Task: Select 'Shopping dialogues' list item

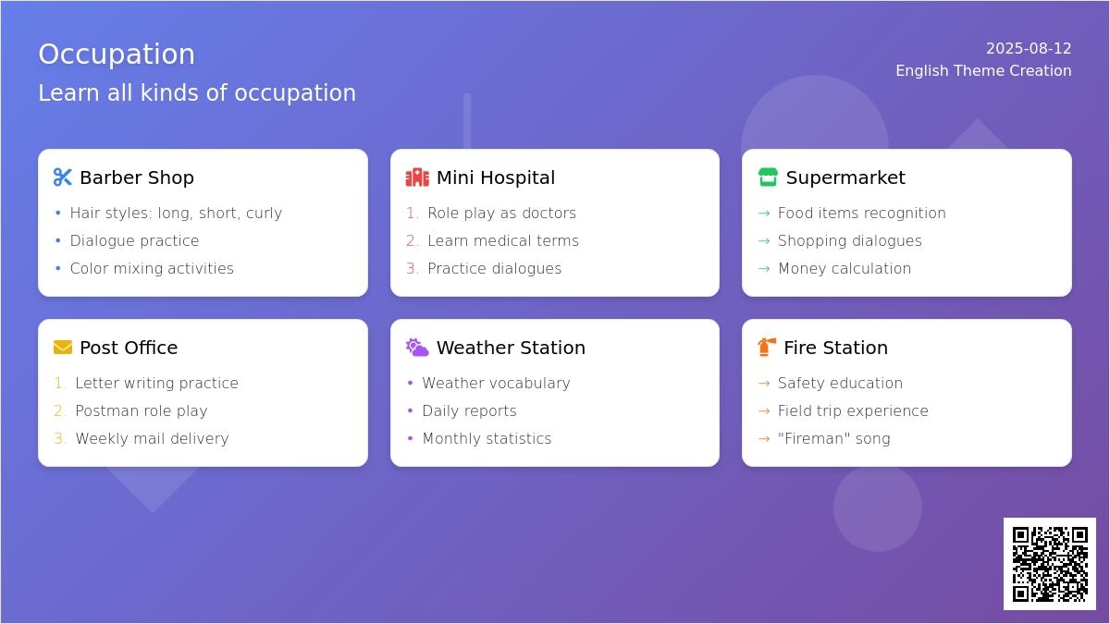Action: (x=850, y=241)
